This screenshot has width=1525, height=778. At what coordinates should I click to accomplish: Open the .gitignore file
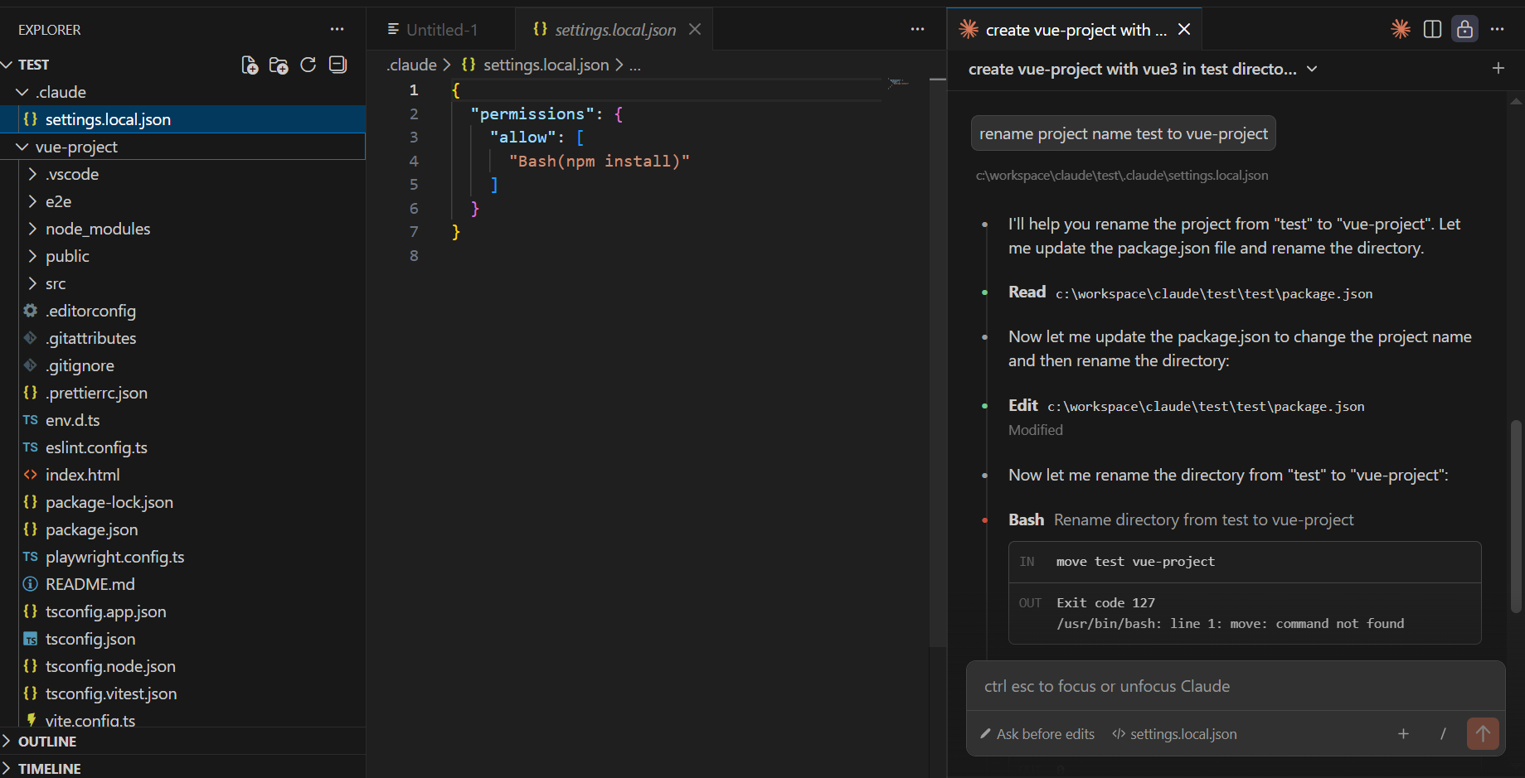click(x=182, y=365)
